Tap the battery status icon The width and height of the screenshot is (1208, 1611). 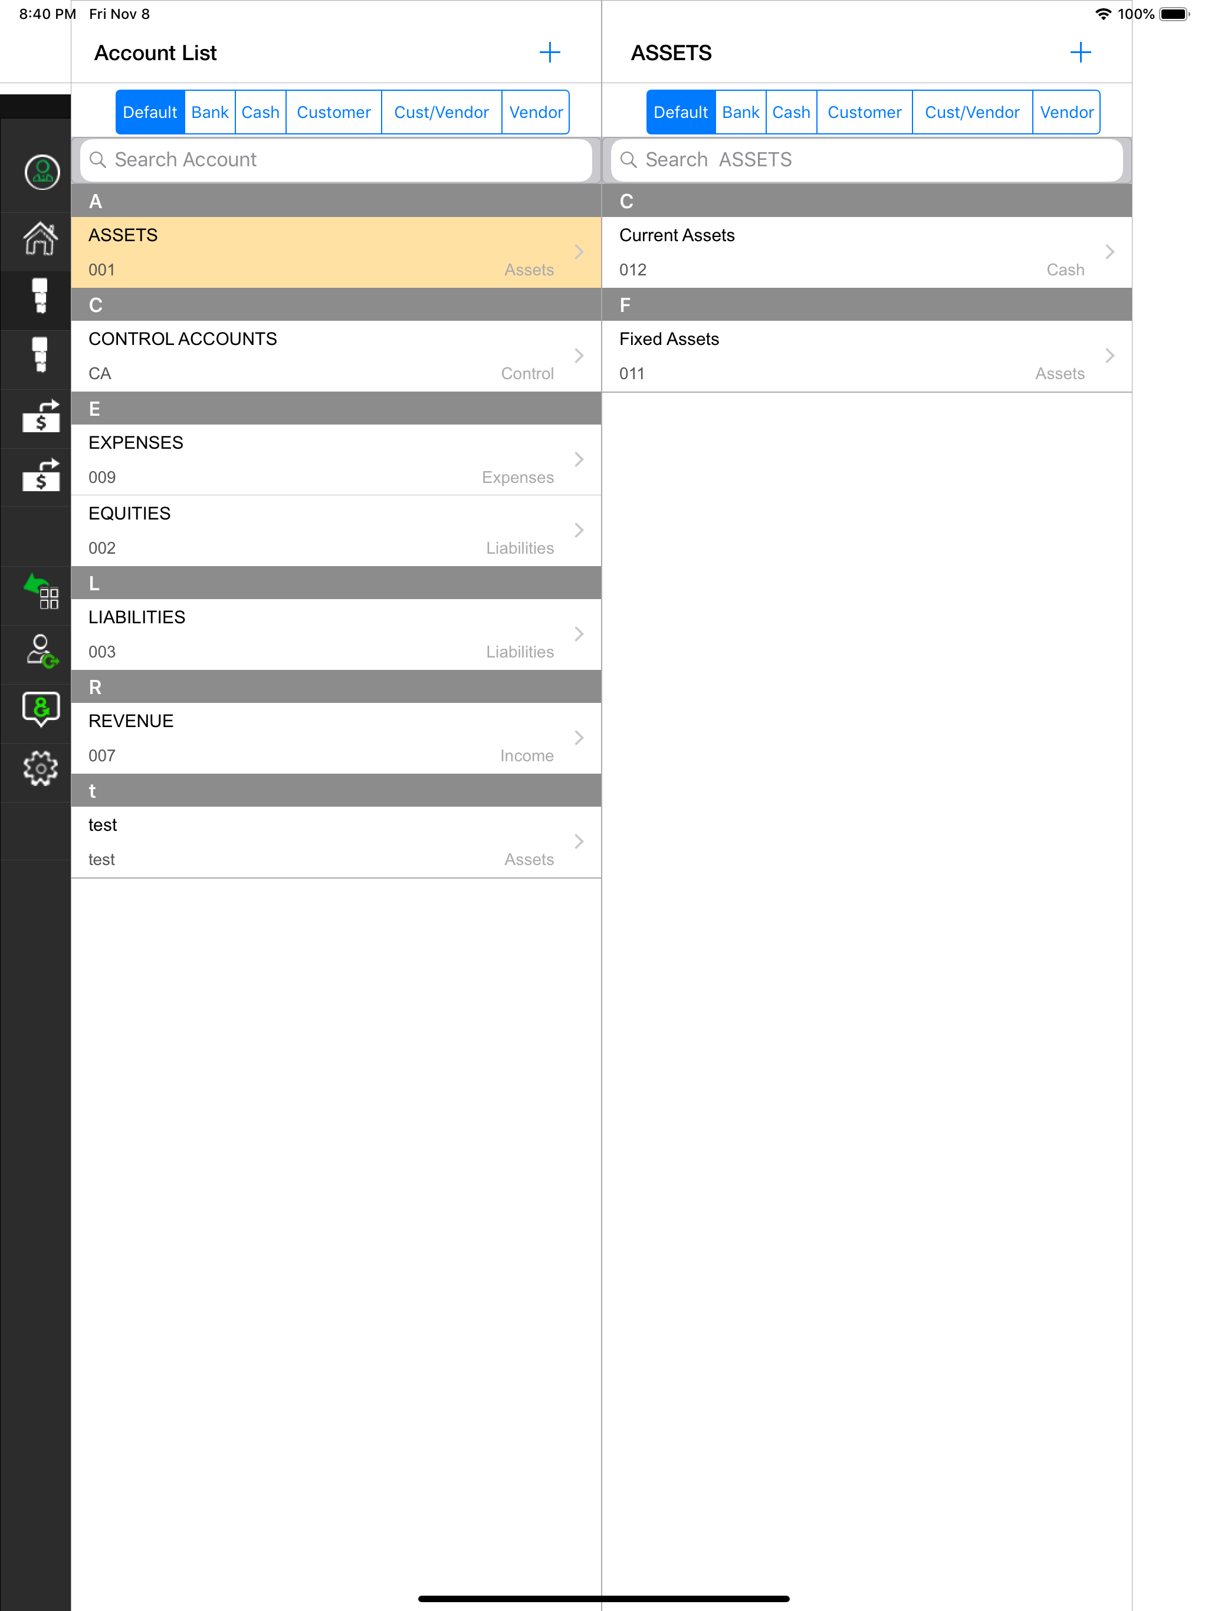[x=1174, y=14]
